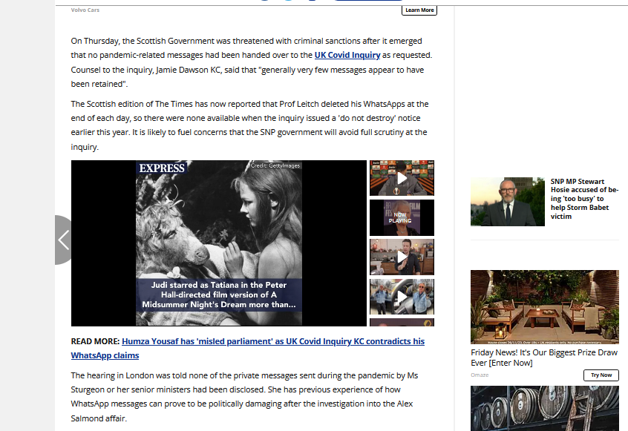
Task: Select the Now Playing video thumbnail
Action: [402, 217]
